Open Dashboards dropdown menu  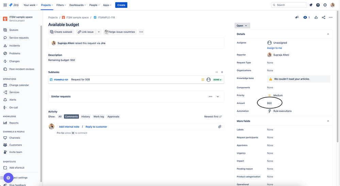pyautogui.click(x=77, y=5)
